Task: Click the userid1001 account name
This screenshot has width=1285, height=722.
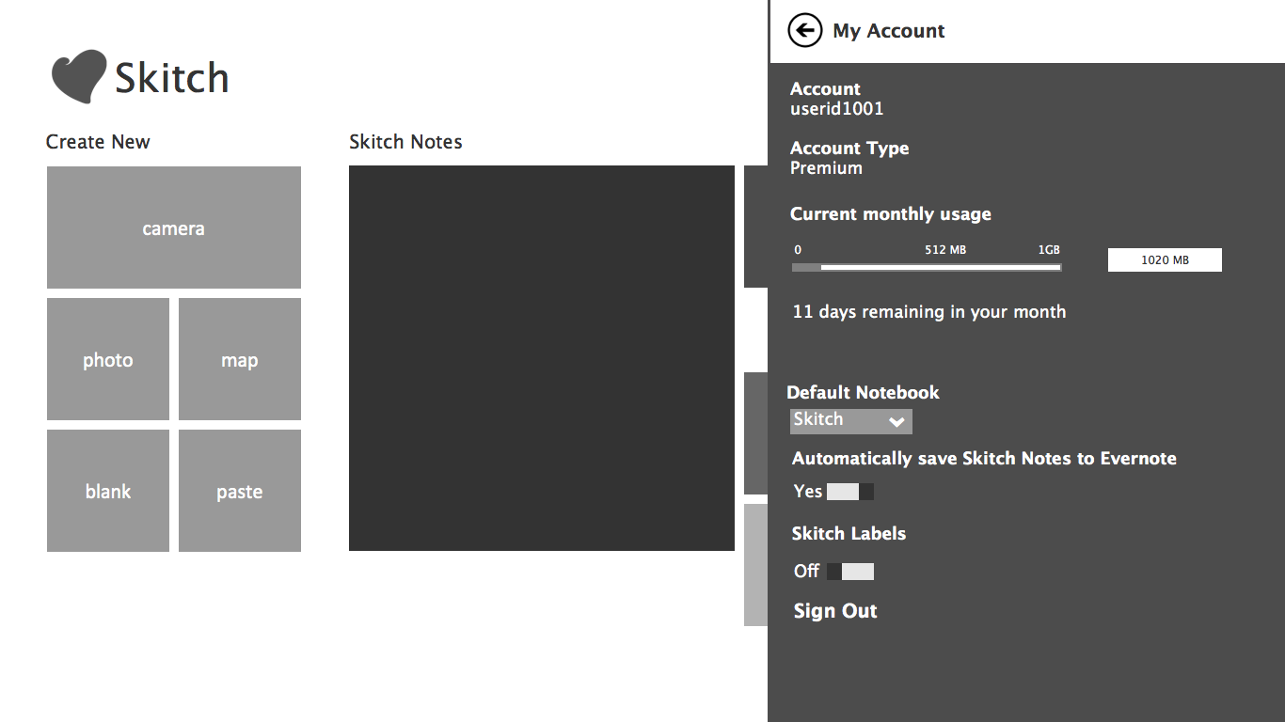Action: tap(837, 109)
